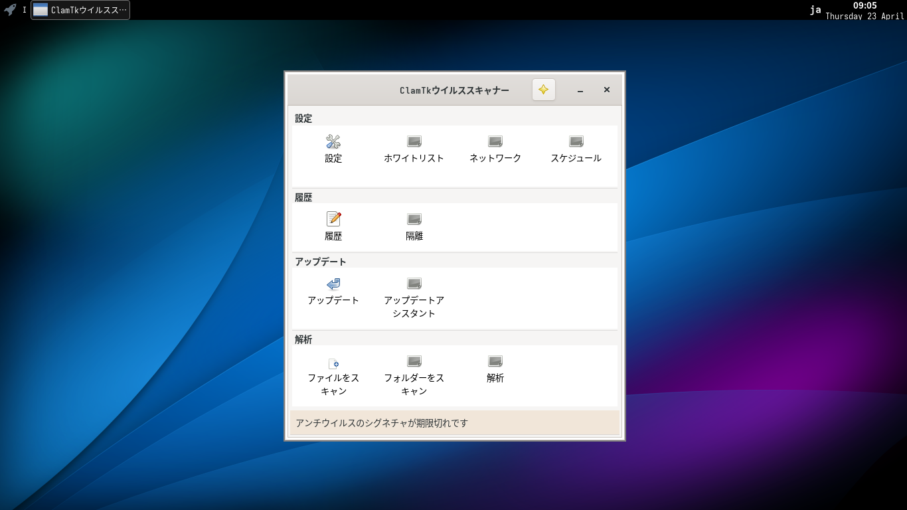This screenshot has height=510, width=907.
Task: Click the clock showing 09:05
Action: pyautogui.click(x=865, y=5)
